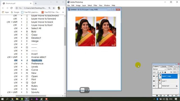Create a new layer set folder

[x=164, y=95]
